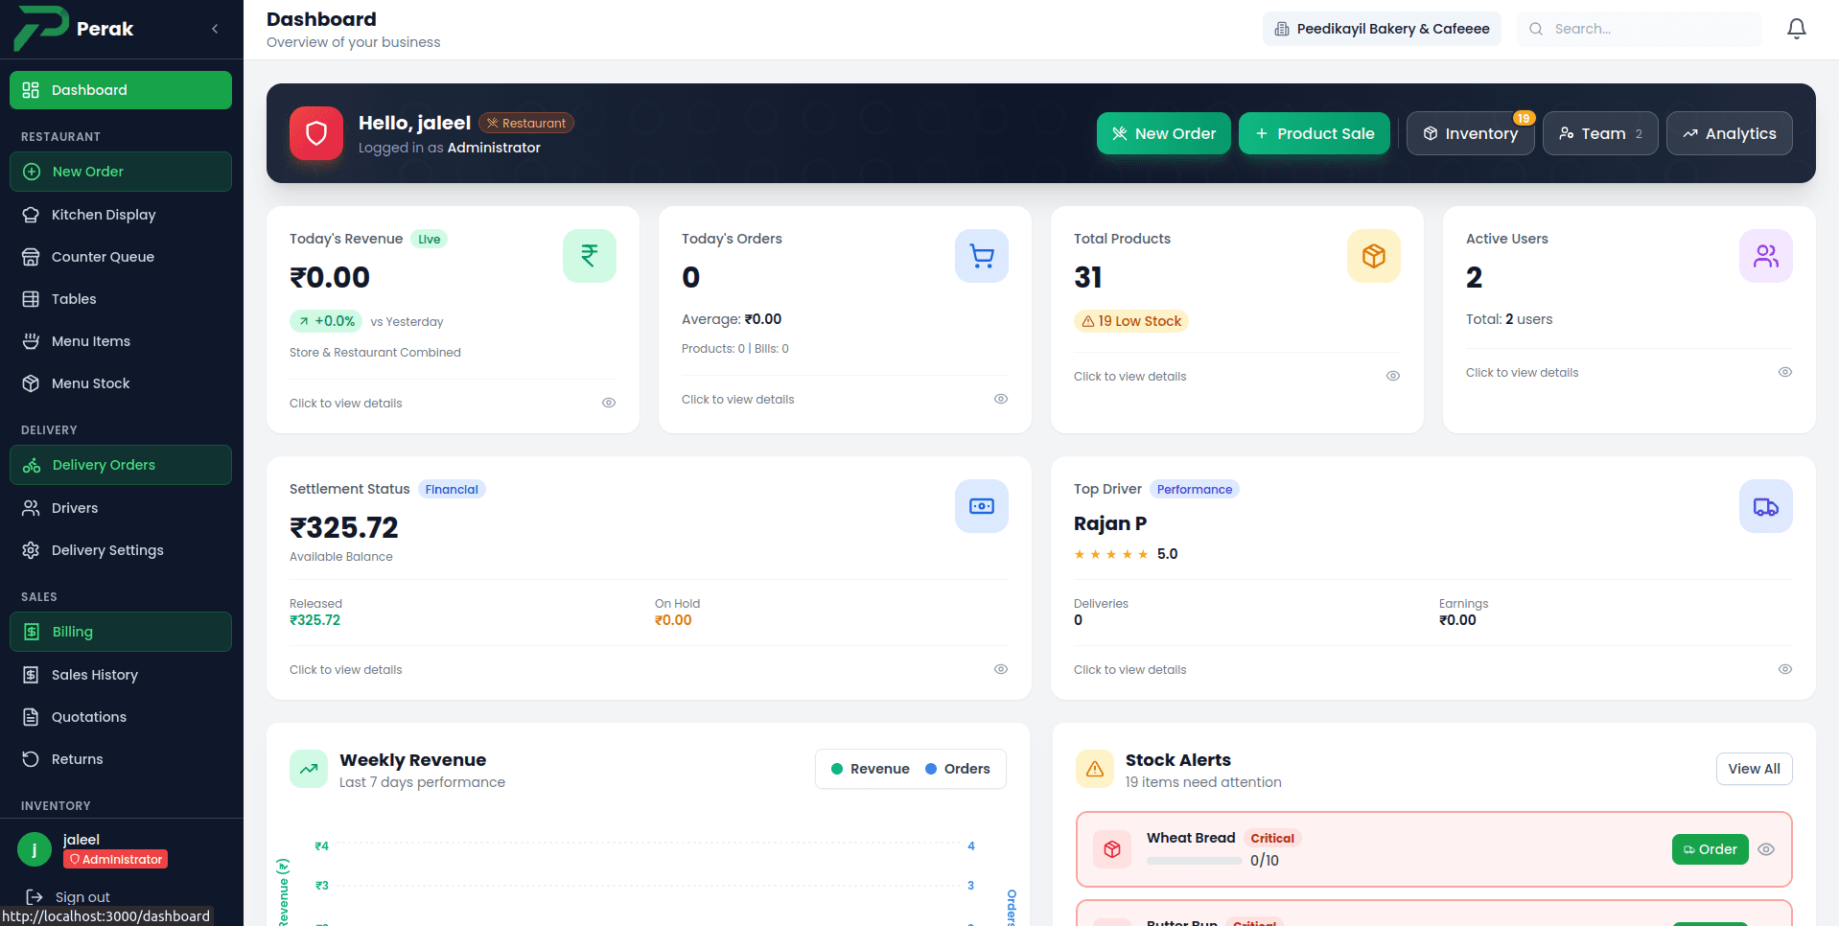Toggle eye icon on Total Products card
This screenshot has height=926, width=1839.
[x=1393, y=376]
